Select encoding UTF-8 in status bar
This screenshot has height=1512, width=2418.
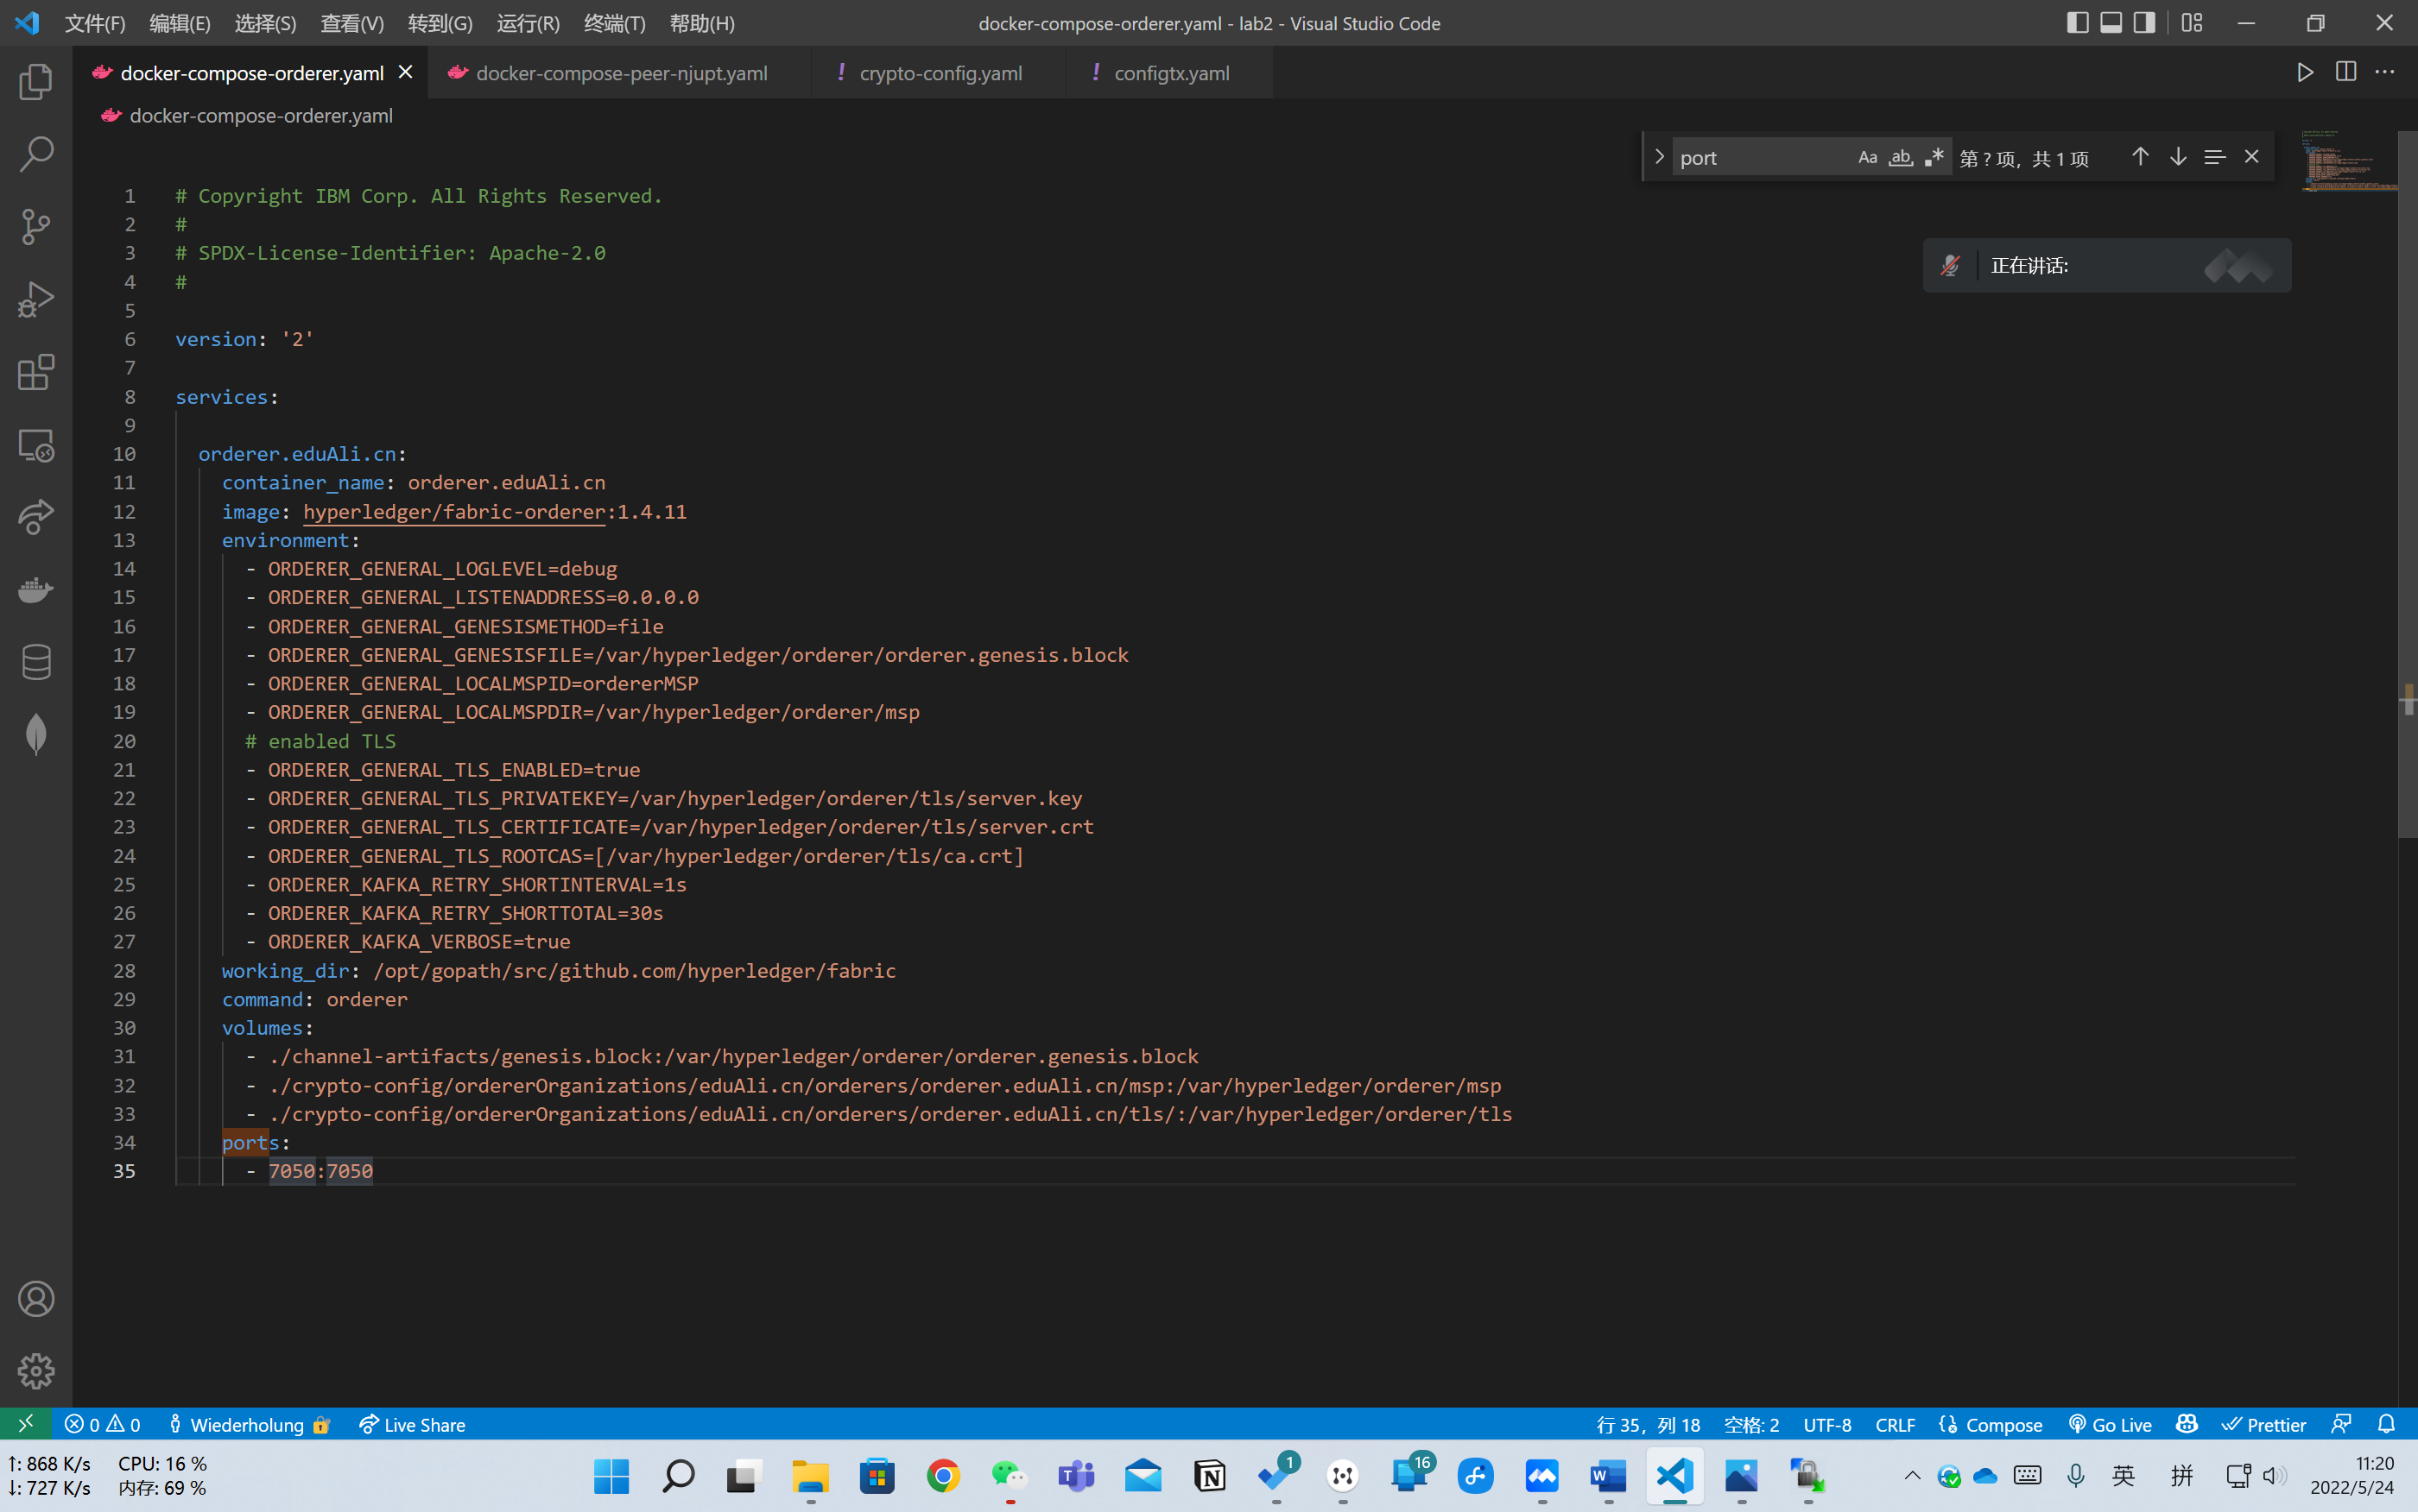[1826, 1424]
